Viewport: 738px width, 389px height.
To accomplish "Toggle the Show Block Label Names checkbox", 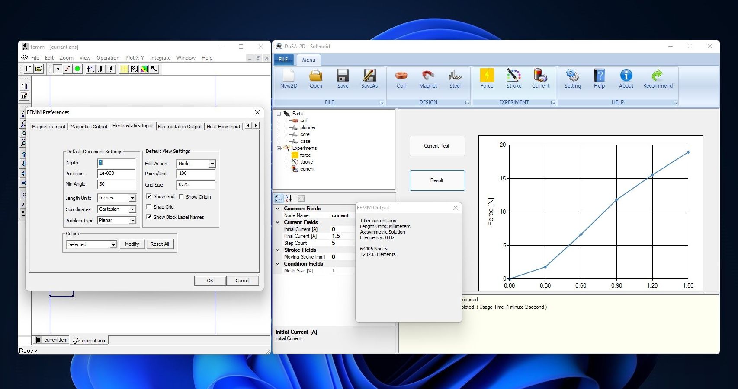I will coord(149,217).
